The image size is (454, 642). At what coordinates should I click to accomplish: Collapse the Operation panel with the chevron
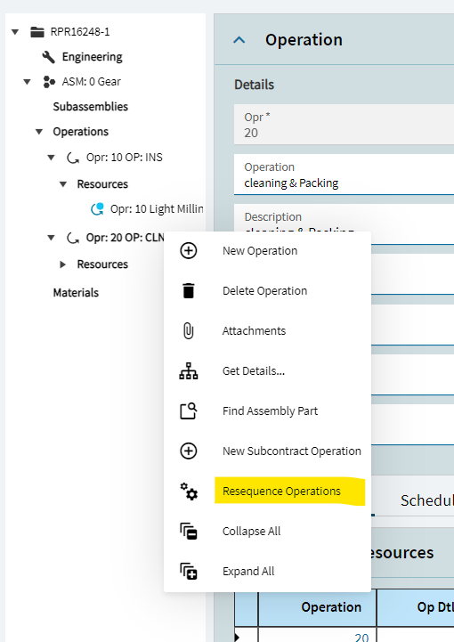(239, 40)
